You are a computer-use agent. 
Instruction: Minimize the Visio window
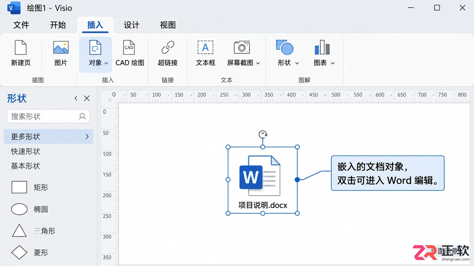[x=411, y=8]
